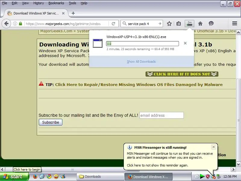Click the red security shield tray icon
241x181 pixels.
click(208, 176)
